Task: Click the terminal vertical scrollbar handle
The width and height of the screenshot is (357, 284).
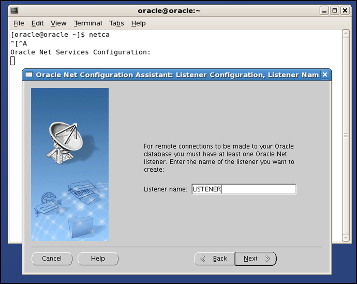Action: pyautogui.click(x=346, y=135)
